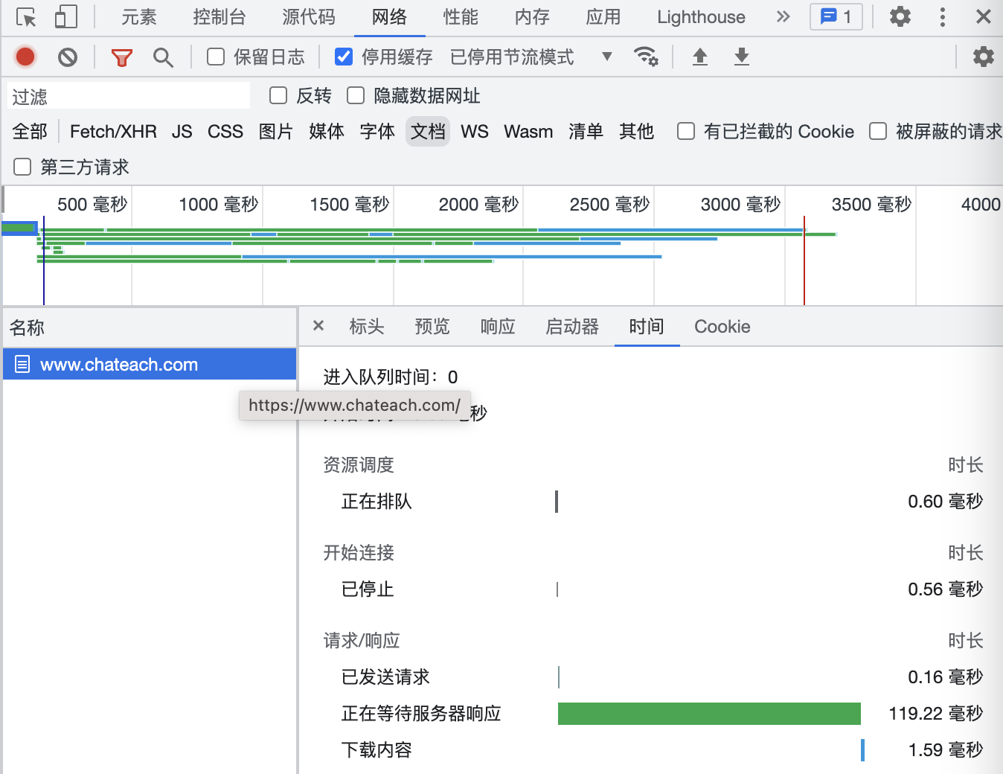This screenshot has height=774, width=1003.
Task: Filter requests by Fetch/XHR type
Action: point(113,132)
